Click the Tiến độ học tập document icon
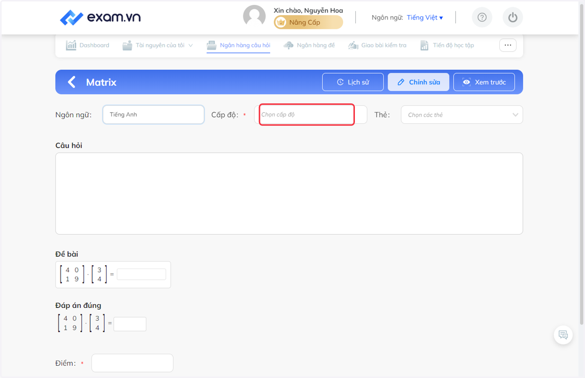Viewport: 585px width, 378px height. point(424,45)
